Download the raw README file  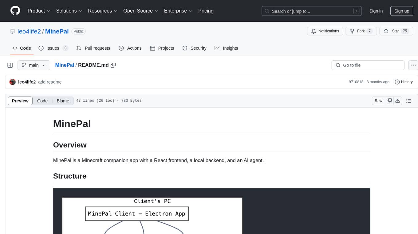tap(398, 101)
